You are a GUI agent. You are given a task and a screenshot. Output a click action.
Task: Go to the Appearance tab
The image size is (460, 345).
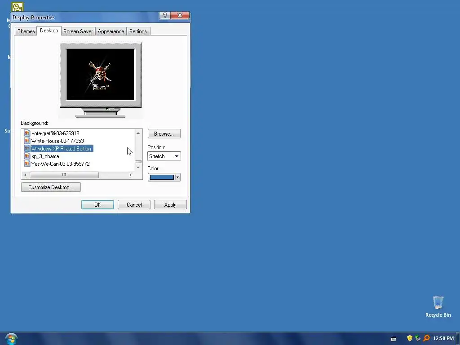(111, 31)
